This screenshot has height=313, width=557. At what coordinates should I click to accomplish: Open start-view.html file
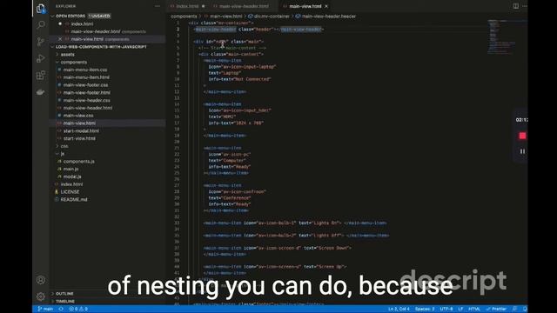79,138
